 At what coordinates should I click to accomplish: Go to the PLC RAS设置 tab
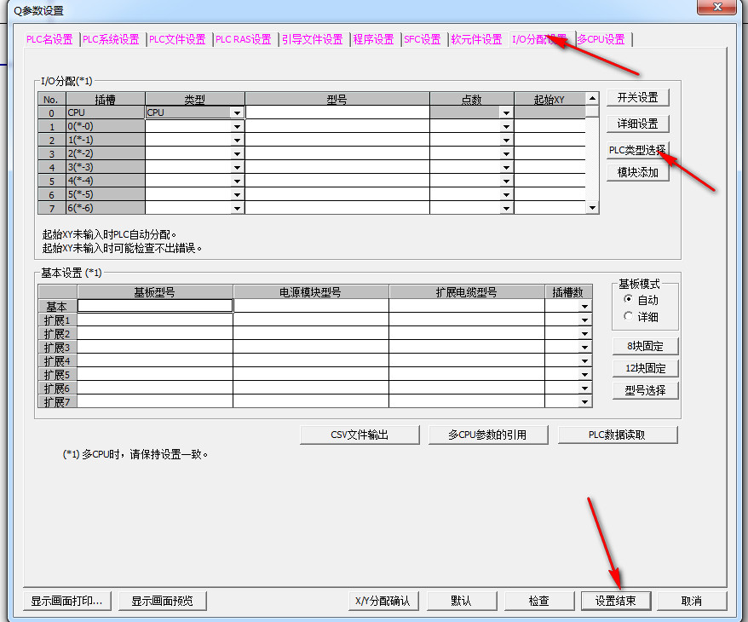[244, 39]
